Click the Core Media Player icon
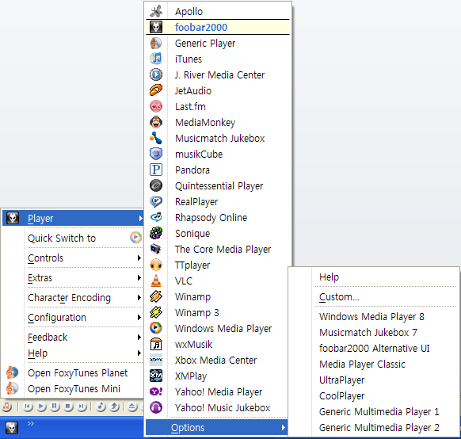This screenshot has width=461, height=439. coord(156,249)
